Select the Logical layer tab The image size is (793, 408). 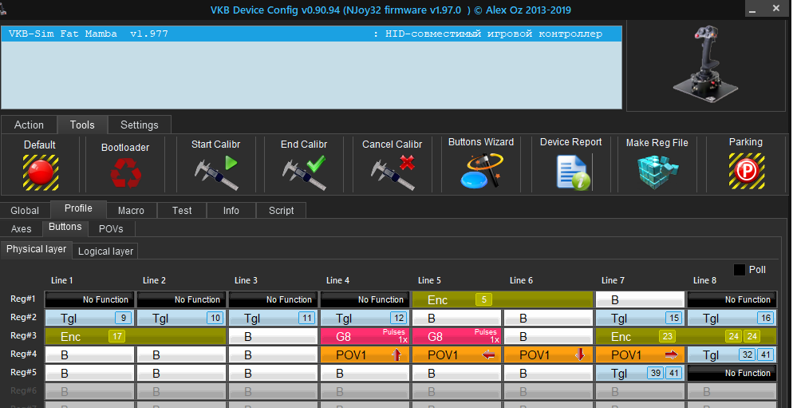[105, 251]
